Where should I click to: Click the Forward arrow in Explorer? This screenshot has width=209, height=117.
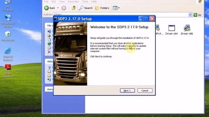(64, 8)
